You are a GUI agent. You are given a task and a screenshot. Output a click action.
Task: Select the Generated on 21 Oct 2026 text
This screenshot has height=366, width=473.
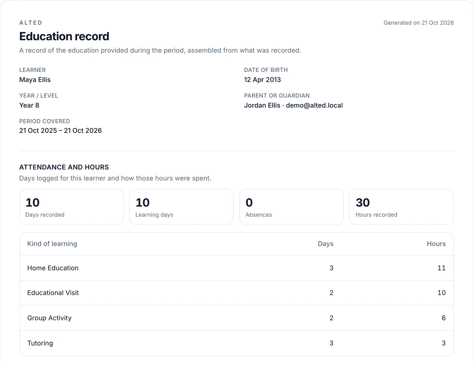(419, 23)
